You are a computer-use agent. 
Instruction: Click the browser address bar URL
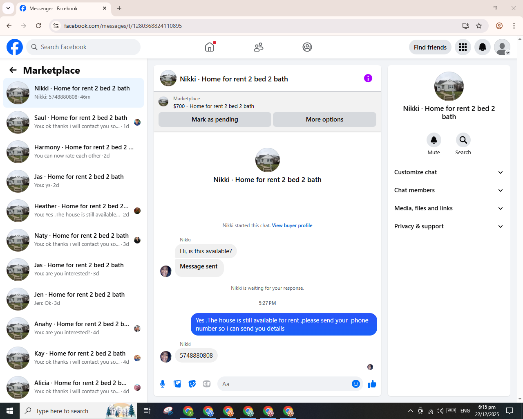pyautogui.click(x=123, y=26)
